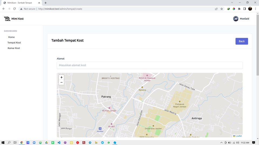Screen dimensions: 259x145
Task: Click the Tambah Tempat Kost heading
Action: 67,40
